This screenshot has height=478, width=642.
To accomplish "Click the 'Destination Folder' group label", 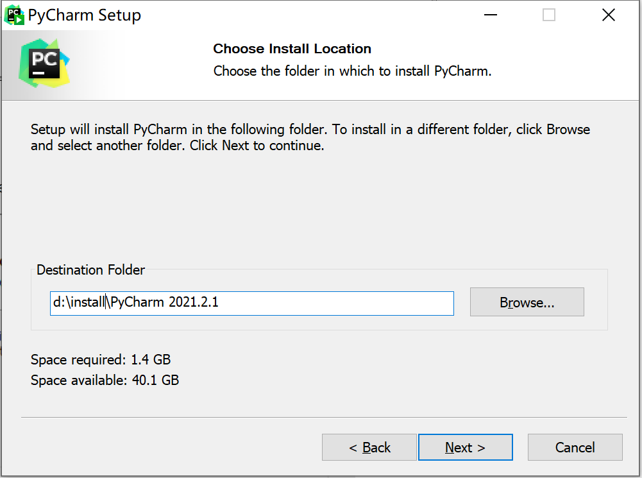I will (90, 270).
